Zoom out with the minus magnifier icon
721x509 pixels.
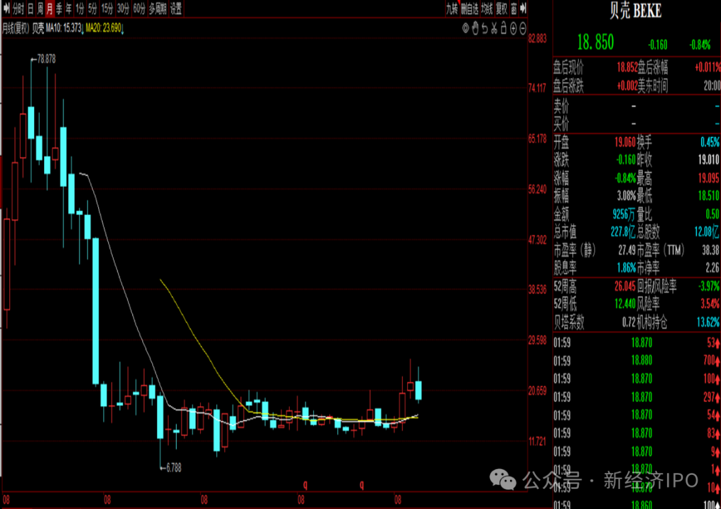pos(523,29)
